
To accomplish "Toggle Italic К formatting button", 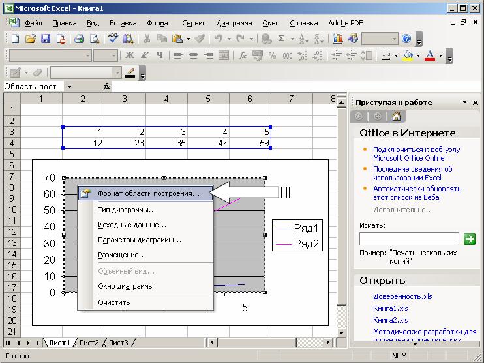I will (x=144, y=55).
